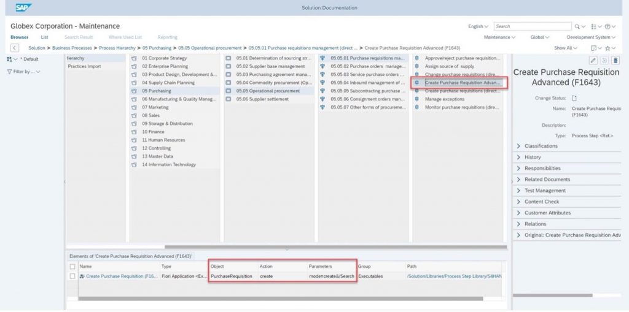This screenshot has width=629, height=312.
Task: Expand Original: Create Purchase Requisition section
Action: click(x=518, y=235)
